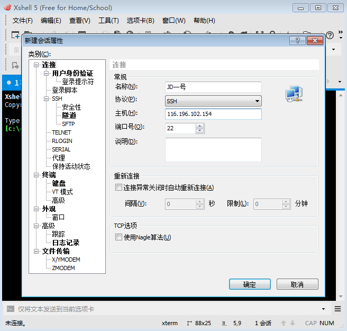Select X/YMODEM in the category tree
Image resolution: width=347 pixels, height=331 pixels.
(x=66, y=260)
